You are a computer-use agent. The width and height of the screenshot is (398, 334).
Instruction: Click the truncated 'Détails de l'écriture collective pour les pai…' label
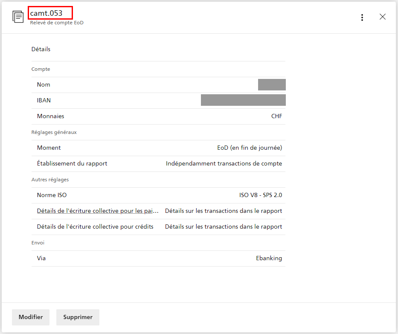98,211
